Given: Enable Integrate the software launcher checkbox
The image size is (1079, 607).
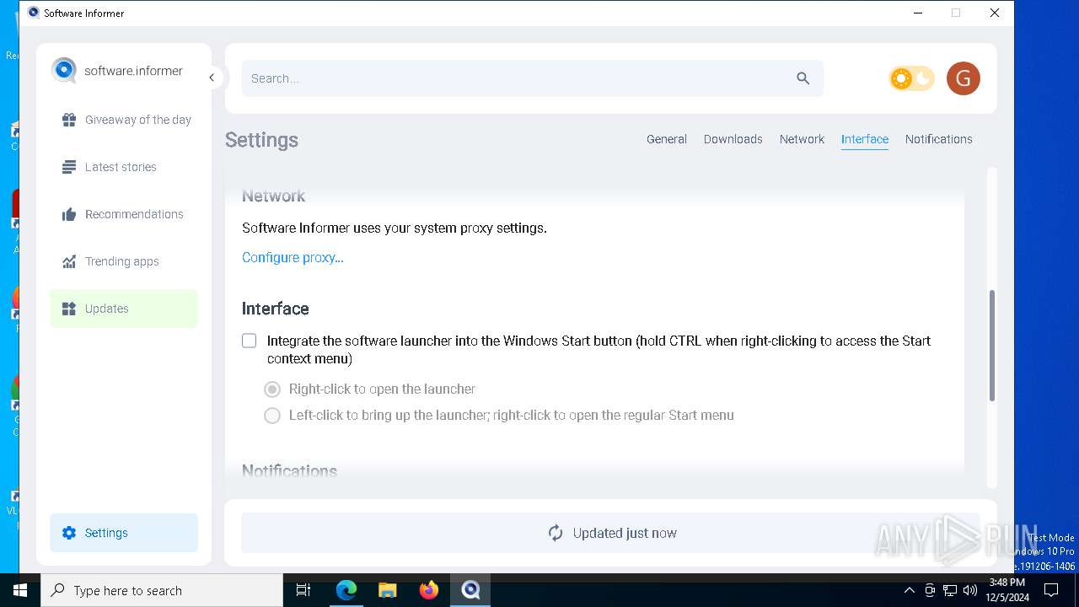Looking at the screenshot, I should point(250,341).
